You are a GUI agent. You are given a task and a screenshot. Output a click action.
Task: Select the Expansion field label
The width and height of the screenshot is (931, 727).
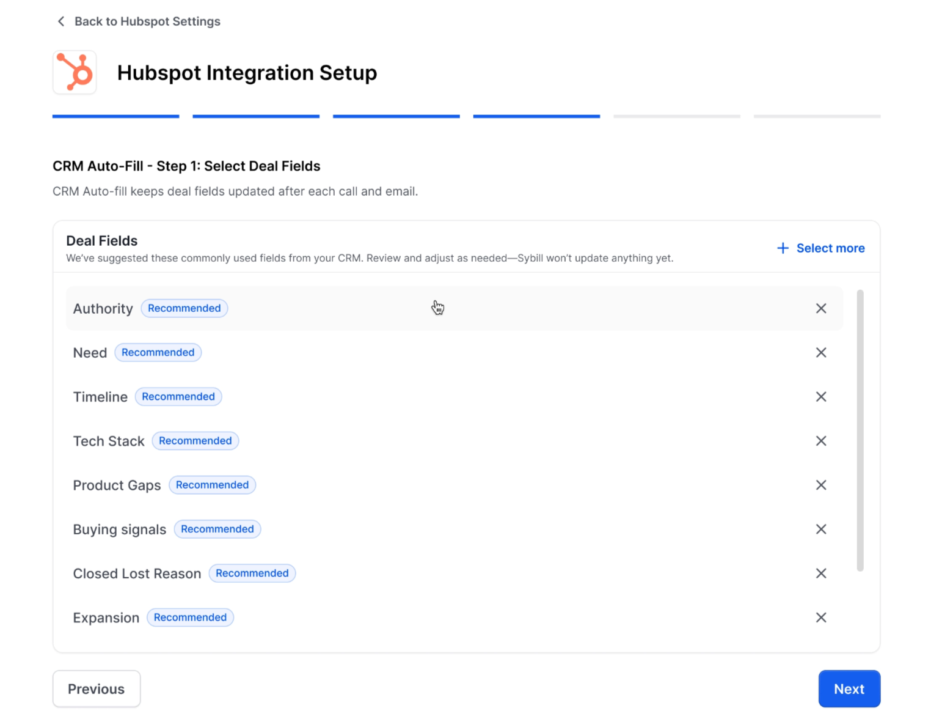[106, 618]
